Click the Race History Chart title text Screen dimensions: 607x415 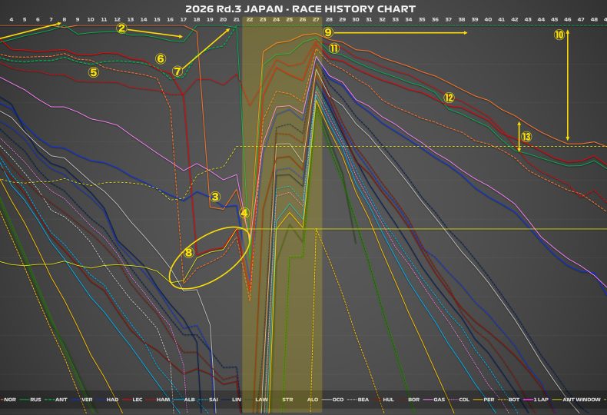[300, 8]
